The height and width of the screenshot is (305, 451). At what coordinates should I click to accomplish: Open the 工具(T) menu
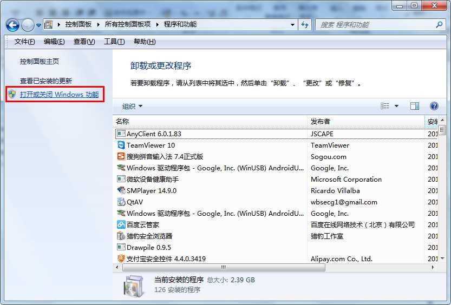click(114, 42)
